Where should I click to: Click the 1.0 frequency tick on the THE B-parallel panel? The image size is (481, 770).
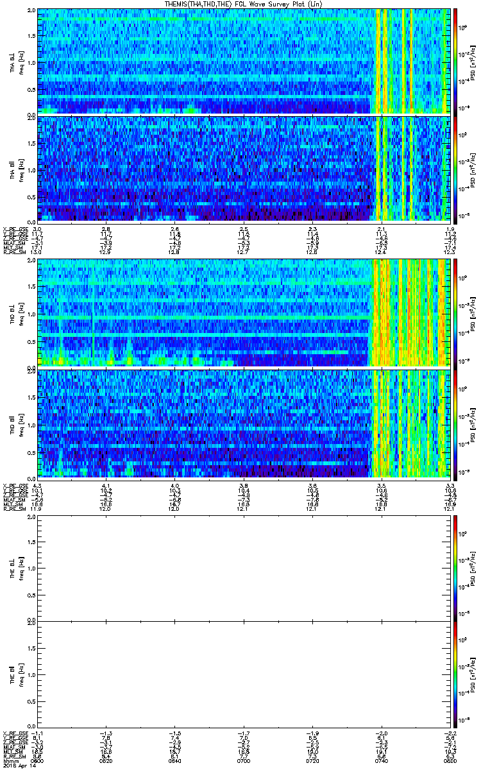[x=31, y=675]
